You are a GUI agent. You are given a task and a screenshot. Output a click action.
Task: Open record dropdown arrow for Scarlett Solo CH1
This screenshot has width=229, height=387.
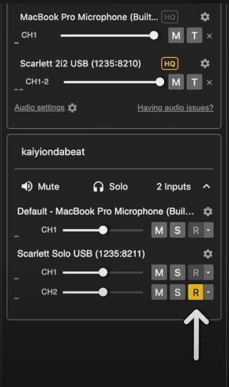click(209, 272)
